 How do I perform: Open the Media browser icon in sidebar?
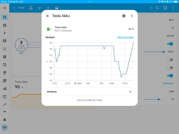pyautogui.click(x=5, y=81)
